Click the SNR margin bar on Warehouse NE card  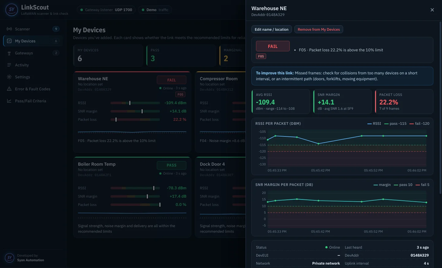coord(135,111)
